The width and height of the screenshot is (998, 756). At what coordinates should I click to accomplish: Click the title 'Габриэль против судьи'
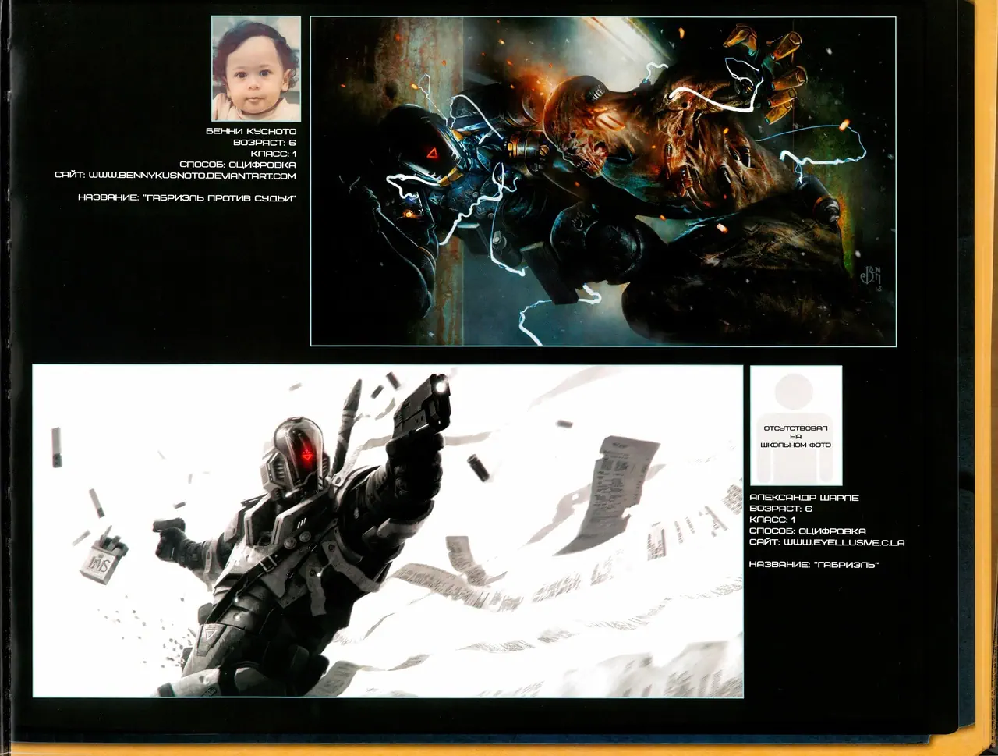coord(187,198)
